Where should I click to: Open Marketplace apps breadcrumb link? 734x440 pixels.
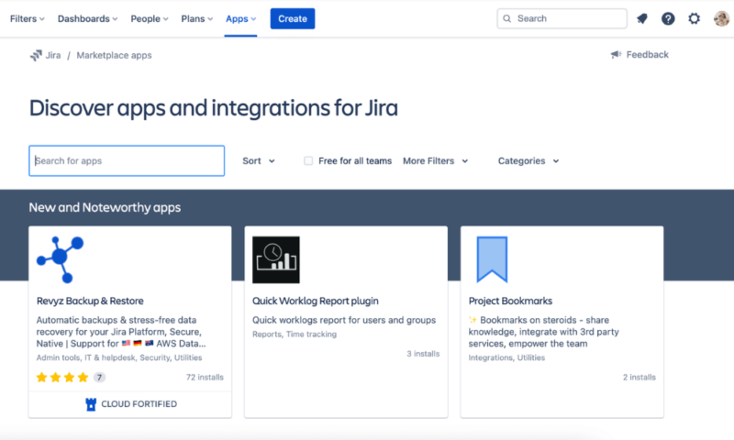click(x=114, y=55)
